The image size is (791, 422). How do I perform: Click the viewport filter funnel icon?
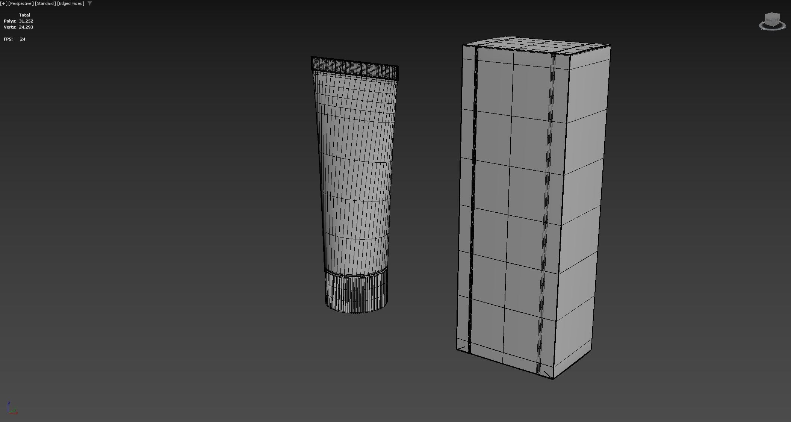tap(90, 3)
